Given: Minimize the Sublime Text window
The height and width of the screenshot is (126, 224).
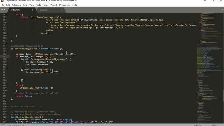Looking at the screenshot, I should tap(205, 1).
